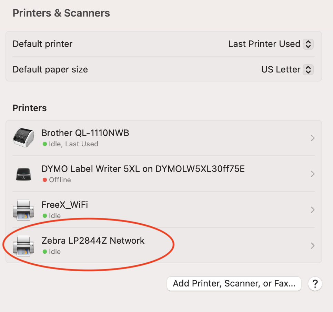Expand DYMO Label Writer 5XL details chevron
The image size is (333, 312).
click(x=313, y=174)
